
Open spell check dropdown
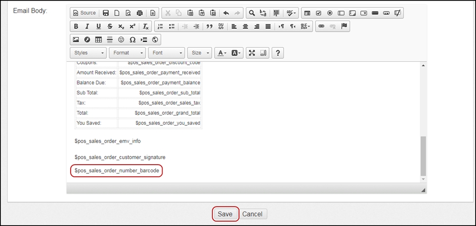pyautogui.click(x=291, y=13)
